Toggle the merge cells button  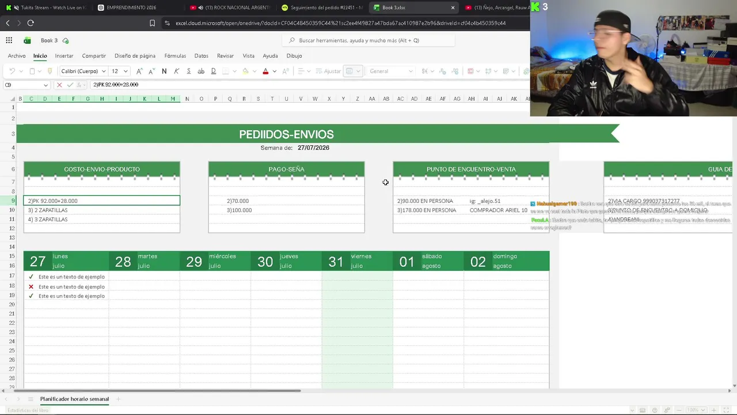click(x=349, y=71)
